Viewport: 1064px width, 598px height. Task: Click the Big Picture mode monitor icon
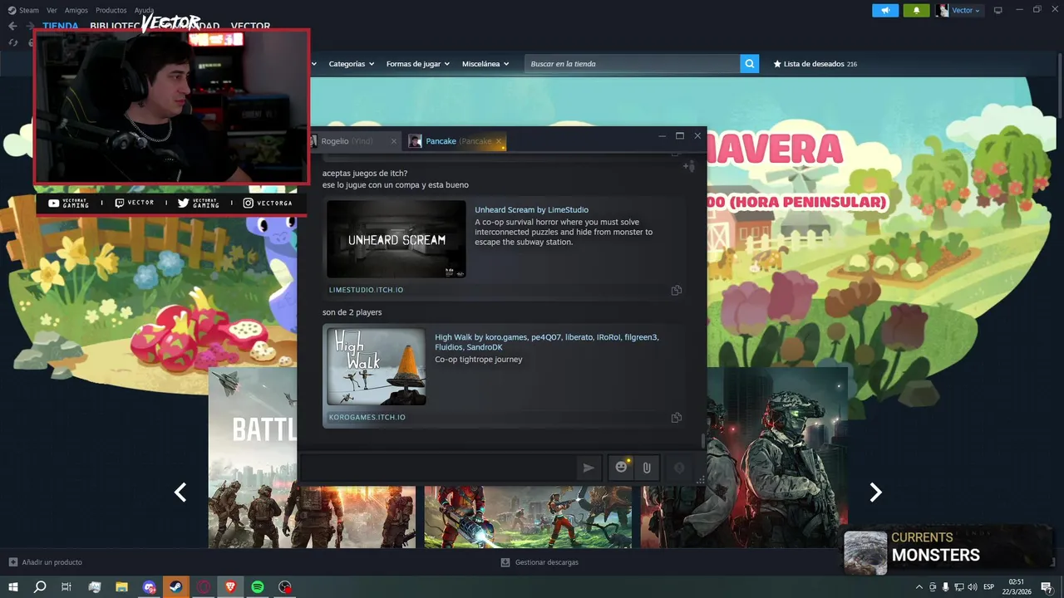pos(997,10)
